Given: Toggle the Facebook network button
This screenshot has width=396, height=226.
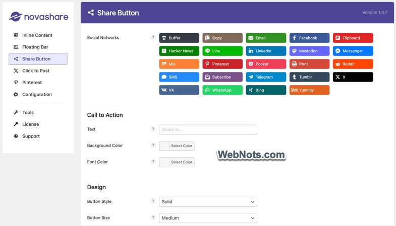Looking at the screenshot, I should [x=309, y=38].
